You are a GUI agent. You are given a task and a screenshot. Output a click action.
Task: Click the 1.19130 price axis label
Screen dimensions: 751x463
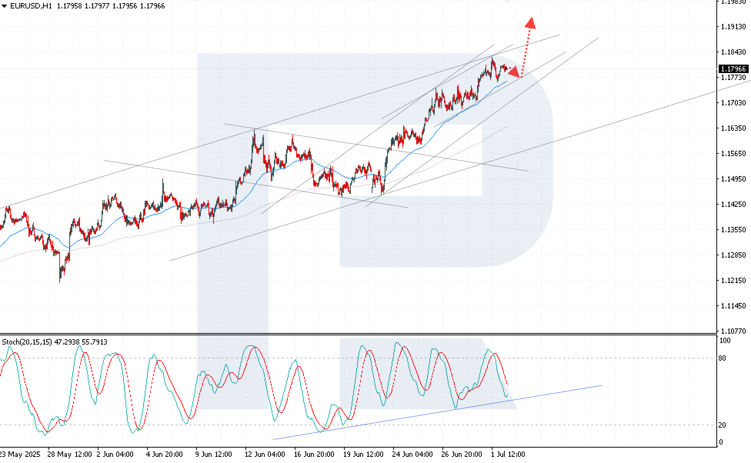[x=733, y=27]
